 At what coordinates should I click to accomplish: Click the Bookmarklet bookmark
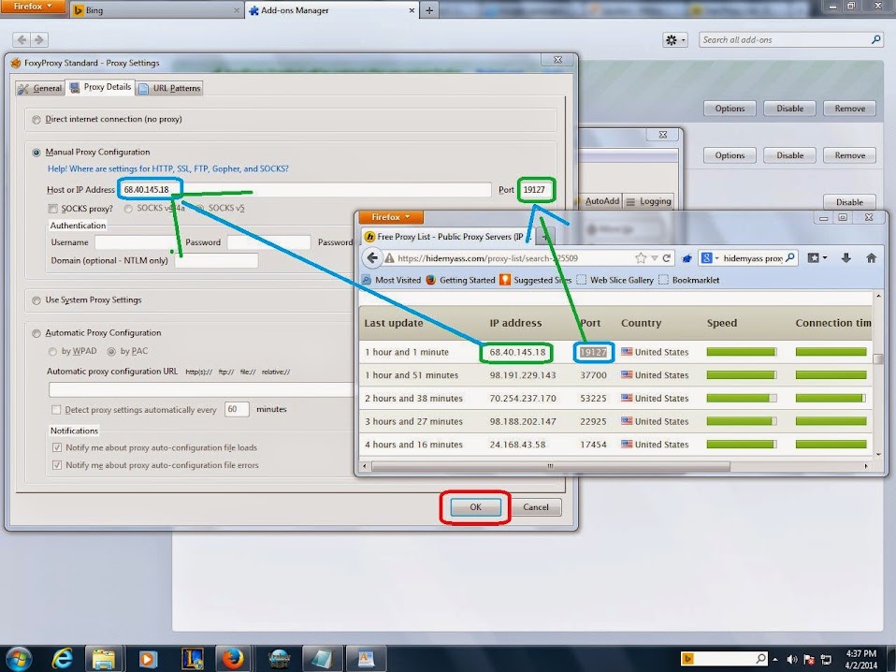pyautogui.click(x=688, y=280)
